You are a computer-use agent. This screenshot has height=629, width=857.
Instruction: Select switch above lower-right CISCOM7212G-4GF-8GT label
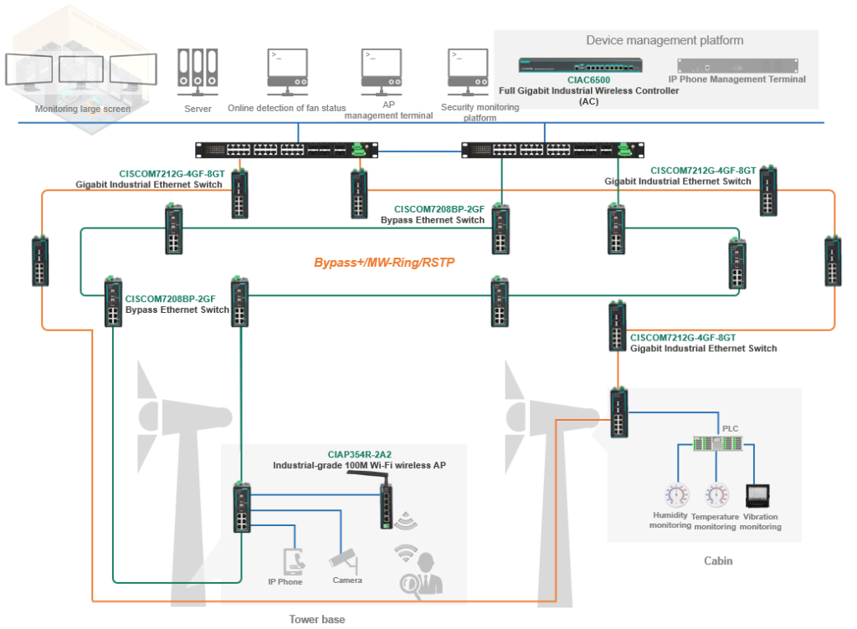(x=618, y=326)
